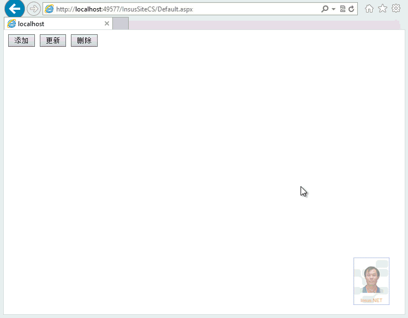Click the man's portrait photo thumbnail

tap(371, 279)
